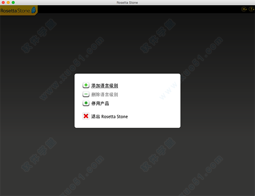Select the 删除语言级别 option
Image resolution: width=255 pixels, height=196 pixels.
pos(105,95)
